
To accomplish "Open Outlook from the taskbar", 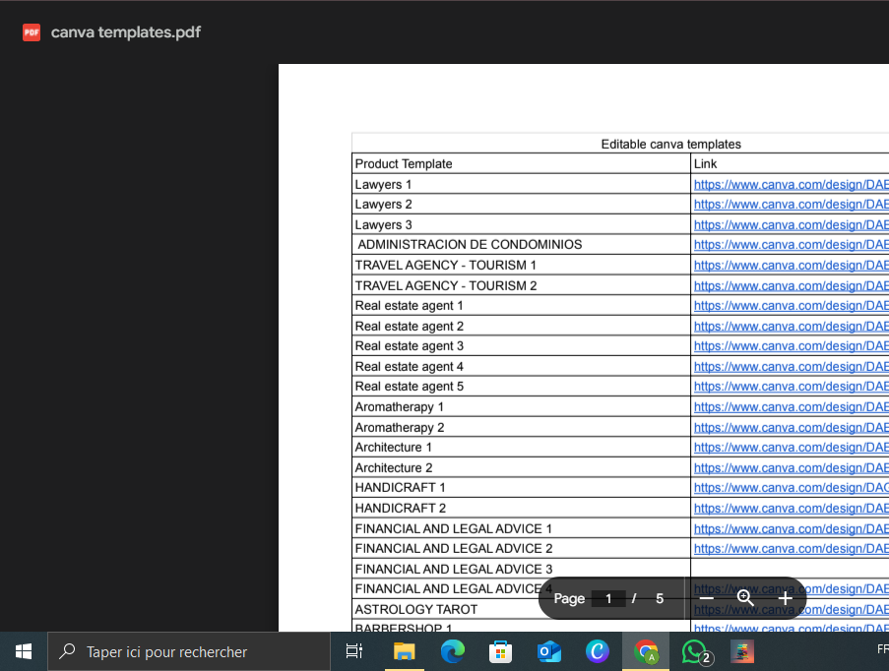I will [548, 651].
